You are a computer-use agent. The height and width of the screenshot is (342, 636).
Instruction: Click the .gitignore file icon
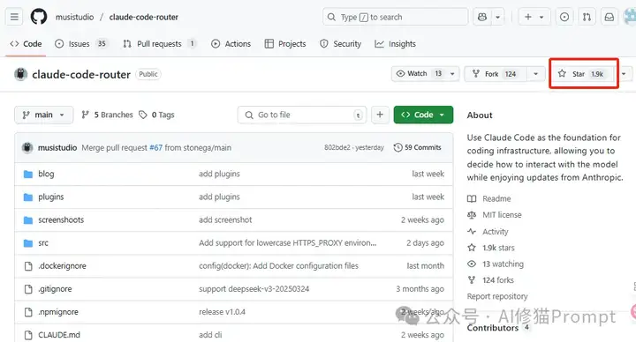click(28, 289)
